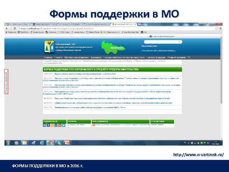Open the 'Новости' navigation item
Viewport: 229px width, 172px height.
tap(58, 57)
